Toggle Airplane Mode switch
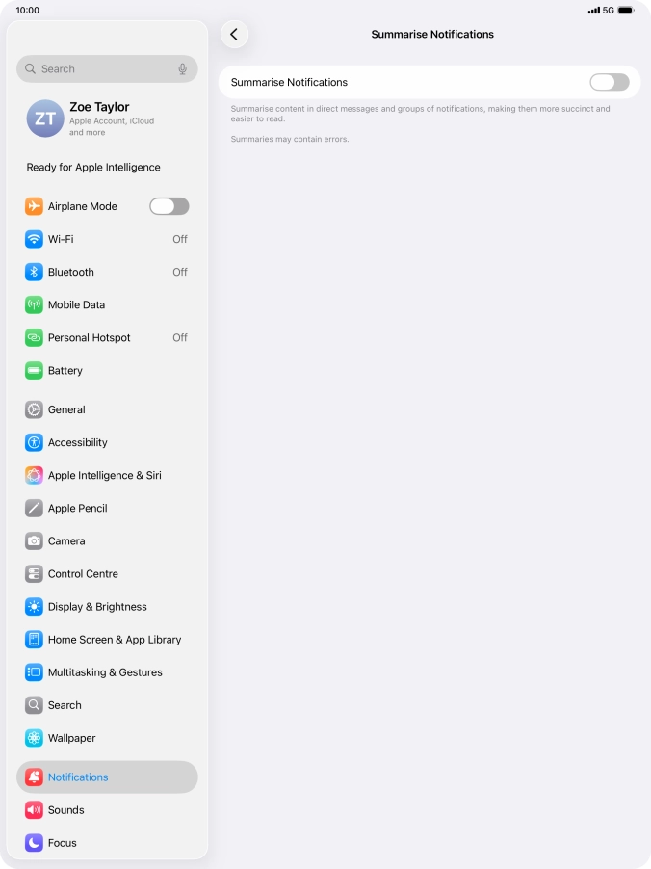This screenshot has width=651, height=869. (x=169, y=206)
